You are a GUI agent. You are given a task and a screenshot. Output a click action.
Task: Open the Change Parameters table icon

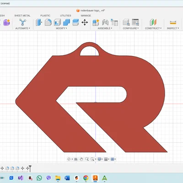pyautogui.click(x=135, y=22)
